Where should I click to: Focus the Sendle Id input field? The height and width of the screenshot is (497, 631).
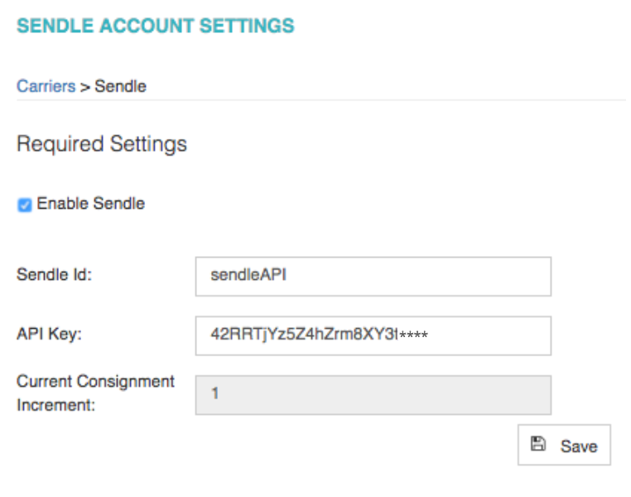[x=373, y=277]
